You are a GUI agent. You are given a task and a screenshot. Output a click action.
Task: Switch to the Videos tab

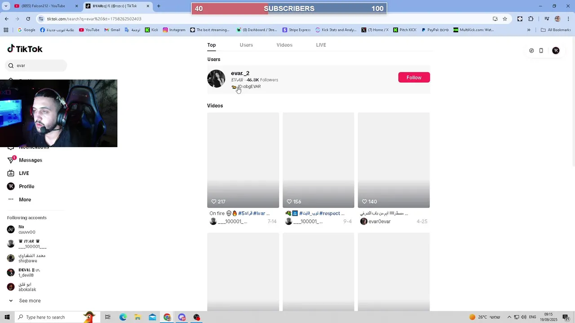(284, 45)
